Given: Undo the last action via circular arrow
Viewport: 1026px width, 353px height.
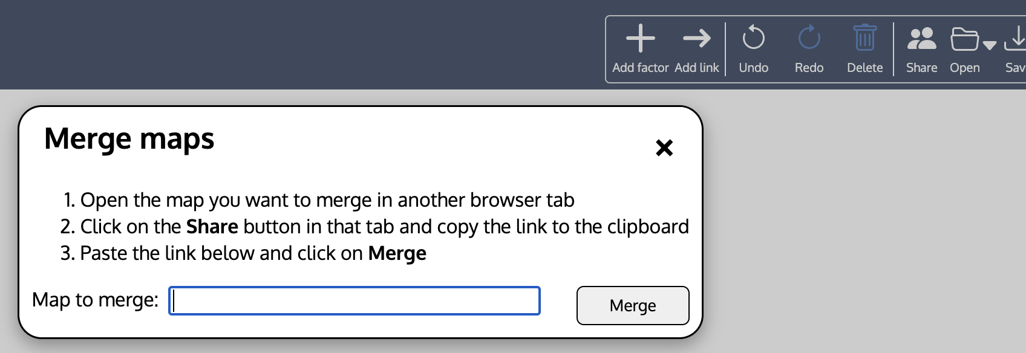Looking at the screenshot, I should (x=754, y=37).
